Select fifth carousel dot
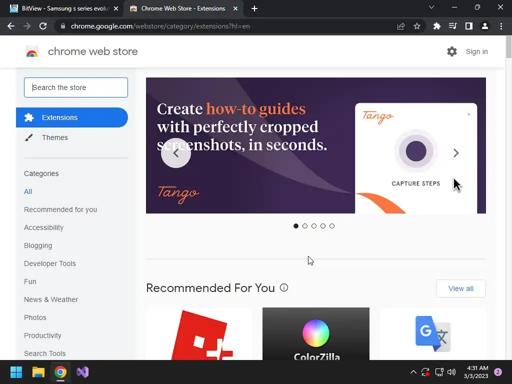512x384 pixels. [x=332, y=226]
